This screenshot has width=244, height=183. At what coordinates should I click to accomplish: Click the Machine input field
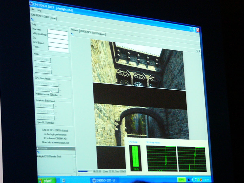58,32
